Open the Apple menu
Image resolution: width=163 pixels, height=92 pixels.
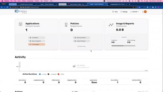click(x=2, y=1)
